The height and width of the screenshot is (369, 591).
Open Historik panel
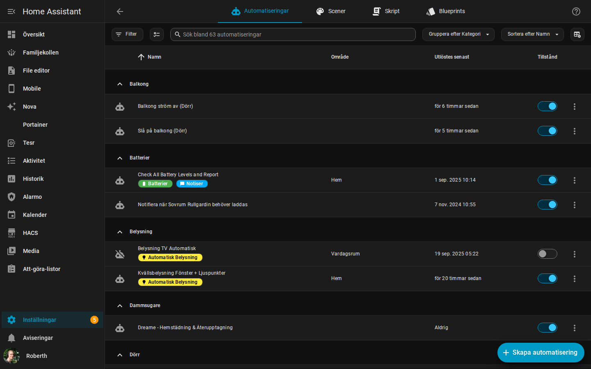(x=53, y=179)
